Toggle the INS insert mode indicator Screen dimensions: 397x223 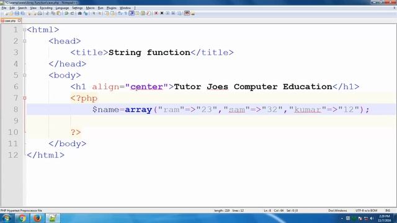388,211
